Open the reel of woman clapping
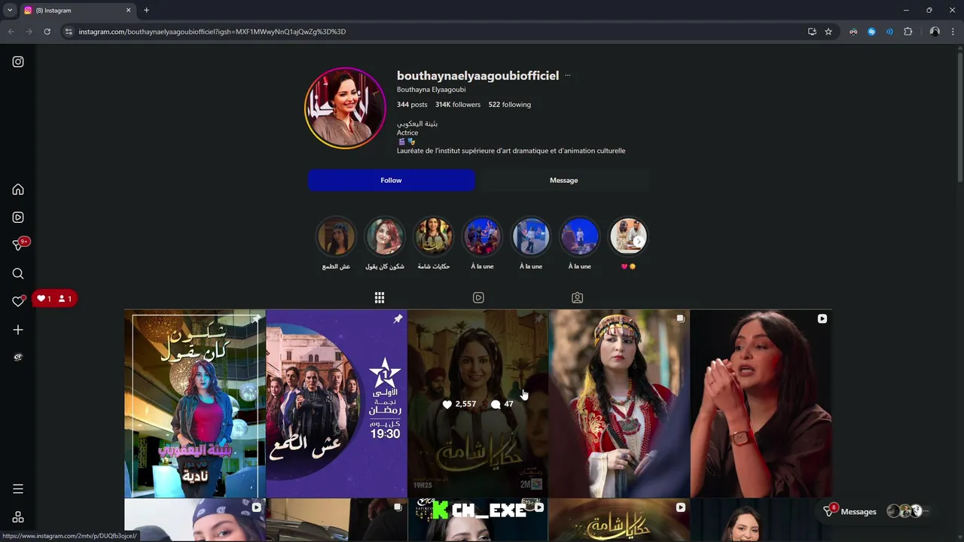The image size is (964, 542). click(x=761, y=403)
